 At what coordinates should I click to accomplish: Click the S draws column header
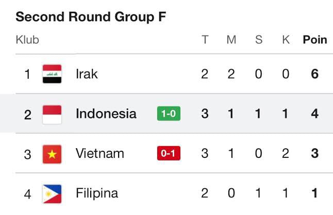(x=259, y=40)
